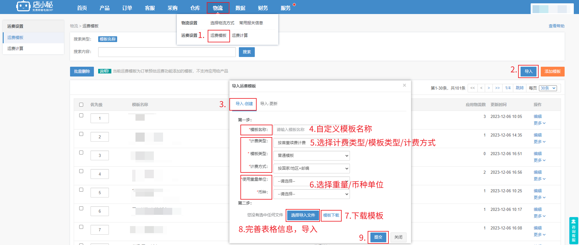579x245 pixels.
Task: Open the 物流 top menu
Action: click(218, 8)
